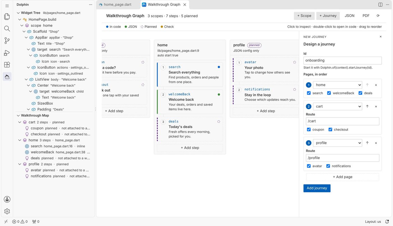The image size is (393, 226).
Task: Open errors and warnings count in status bar
Action: pos(20,222)
